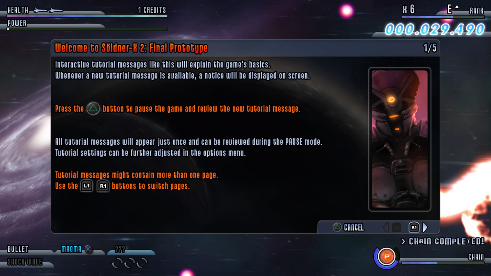Screen dimensions: 491x276
Task: Select the MAGMA weapon tab
Action: (71, 249)
